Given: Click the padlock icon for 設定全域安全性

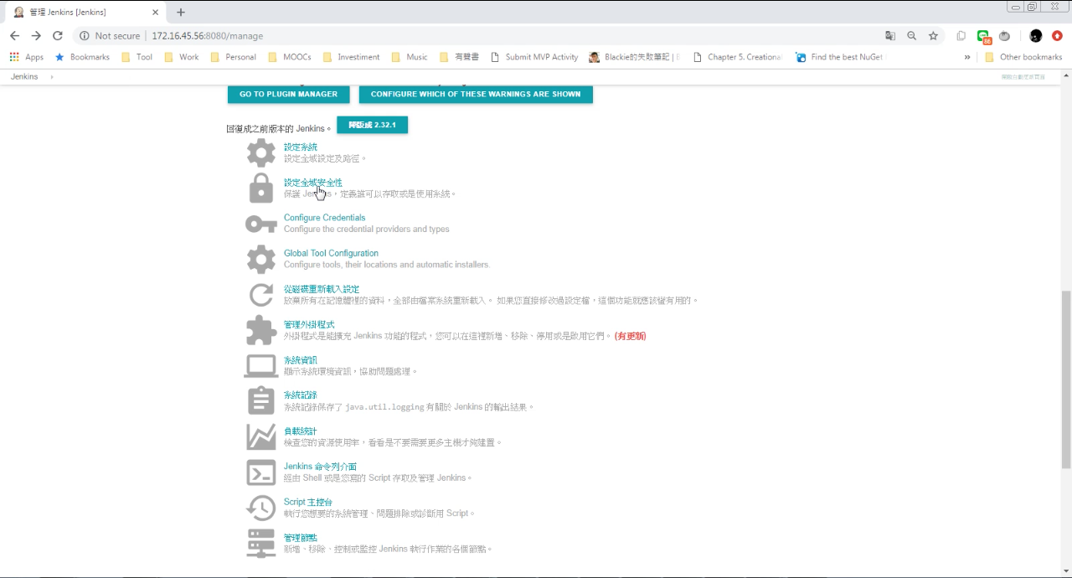Looking at the screenshot, I should (x=261, y=188).
